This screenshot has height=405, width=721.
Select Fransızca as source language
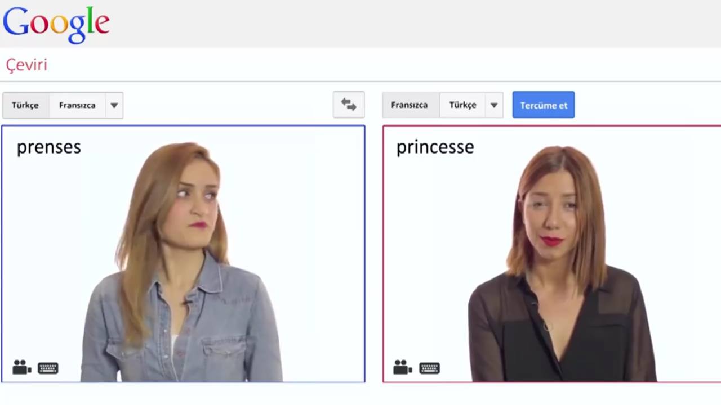[77, 105]
